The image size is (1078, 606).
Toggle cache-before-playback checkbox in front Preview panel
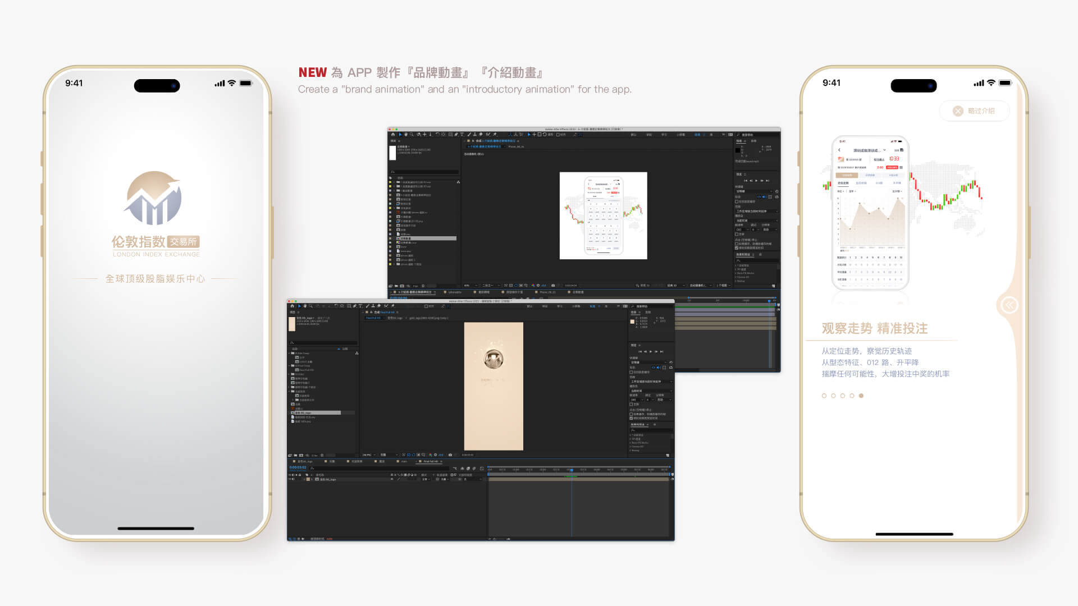pyautogui.click(x=631, y=414)
